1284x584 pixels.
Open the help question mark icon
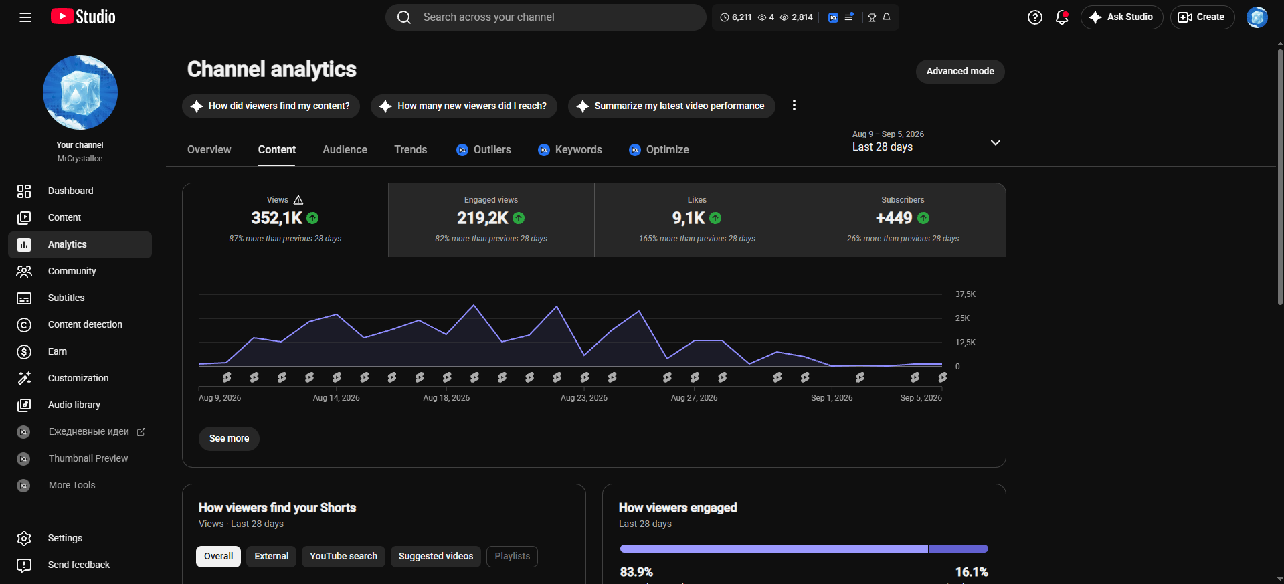point(1034,17)
